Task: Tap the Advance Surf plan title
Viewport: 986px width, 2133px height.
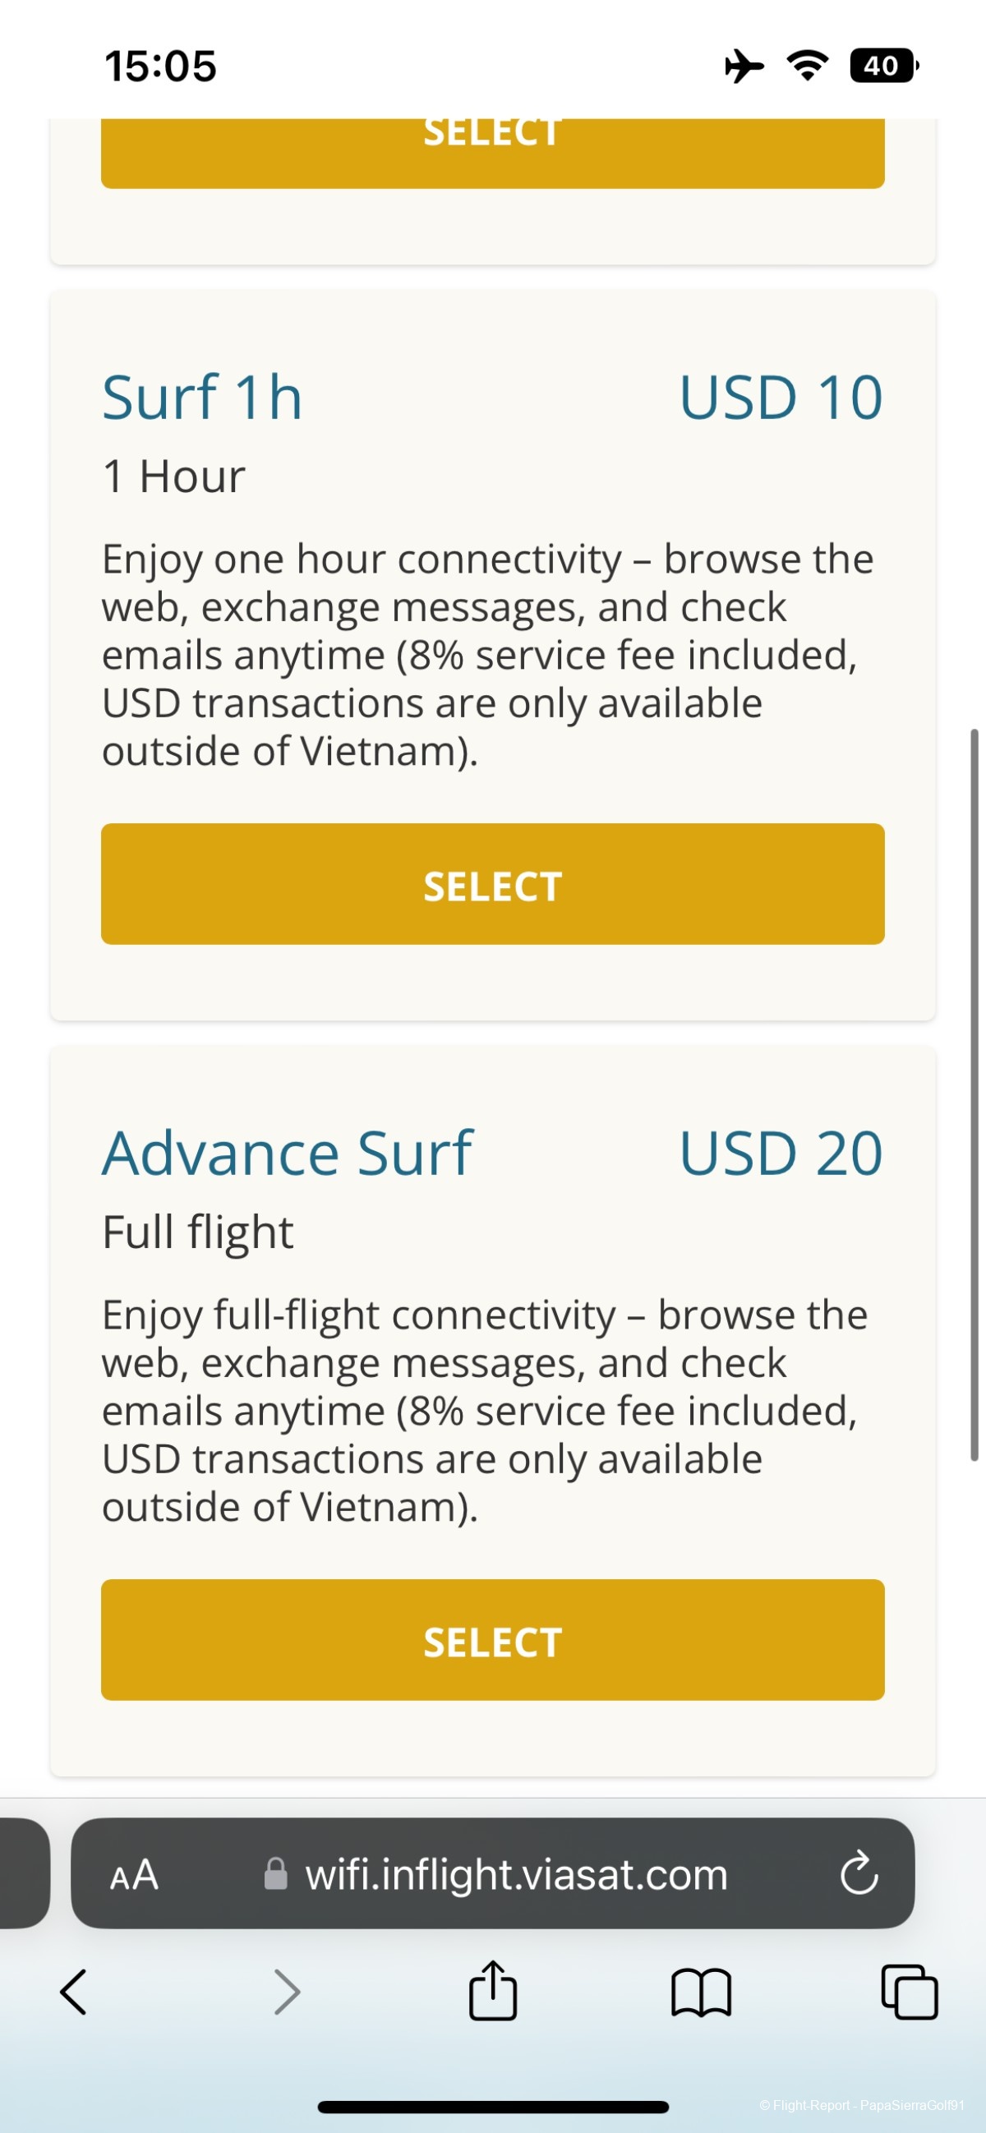Action: [x=287, y=1153]
